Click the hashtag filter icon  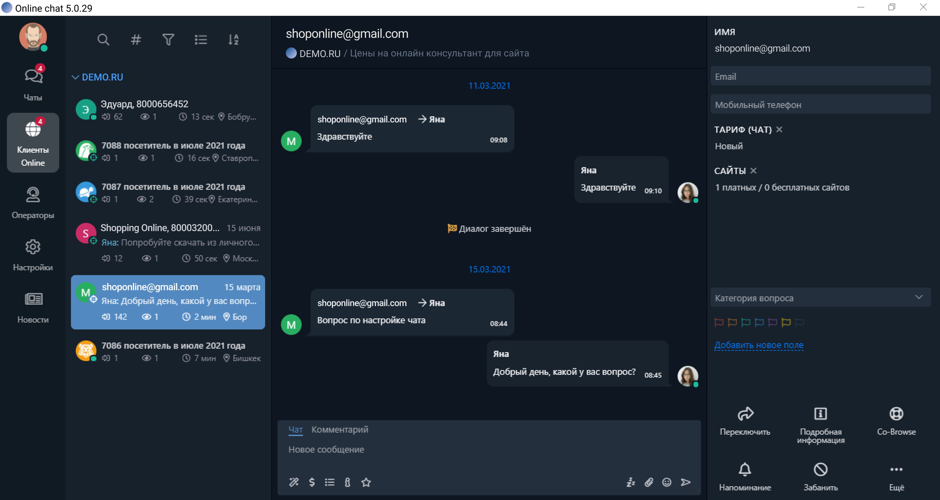[136, 39]
